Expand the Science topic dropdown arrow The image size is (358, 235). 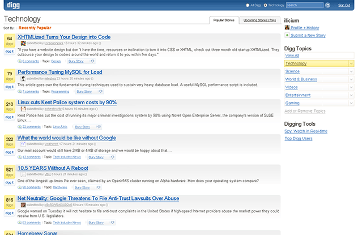coord(351,71)
